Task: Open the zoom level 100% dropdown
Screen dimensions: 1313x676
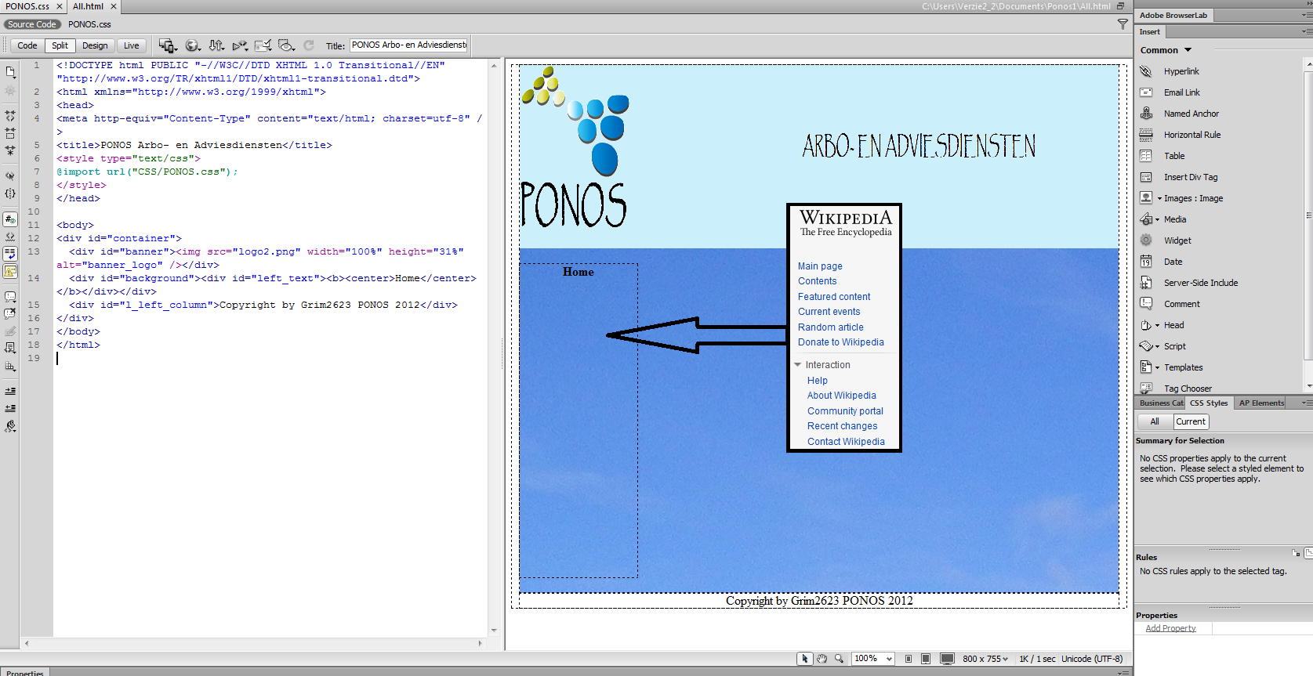Action: click(873, 659)
